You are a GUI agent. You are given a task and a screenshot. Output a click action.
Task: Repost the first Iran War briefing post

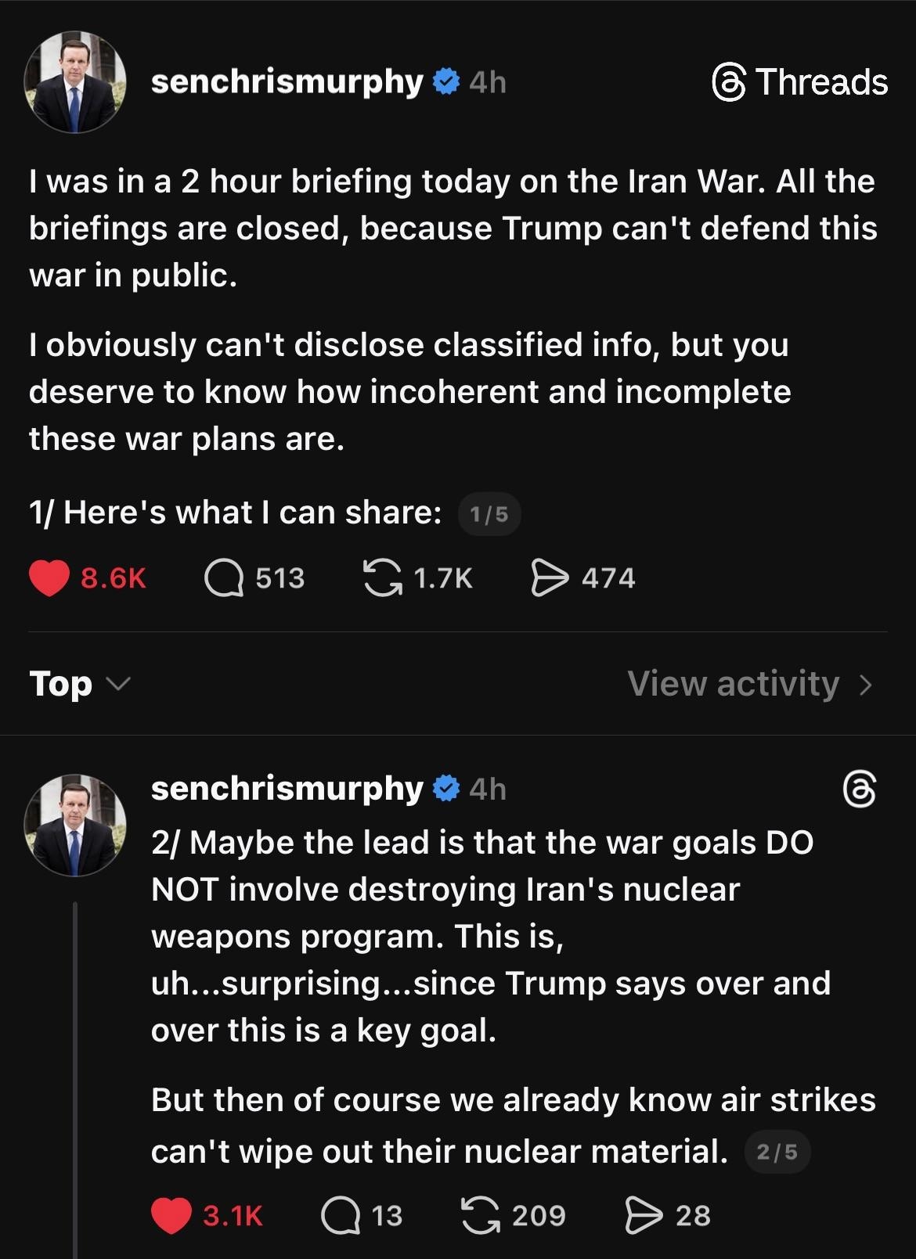381,578
